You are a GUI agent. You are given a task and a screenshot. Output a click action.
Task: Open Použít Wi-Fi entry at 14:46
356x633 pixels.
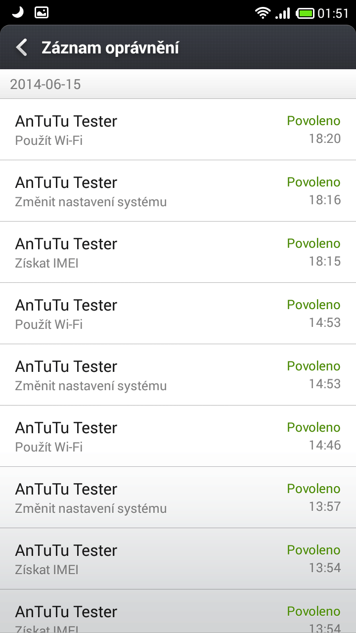[x=178, y=436]
